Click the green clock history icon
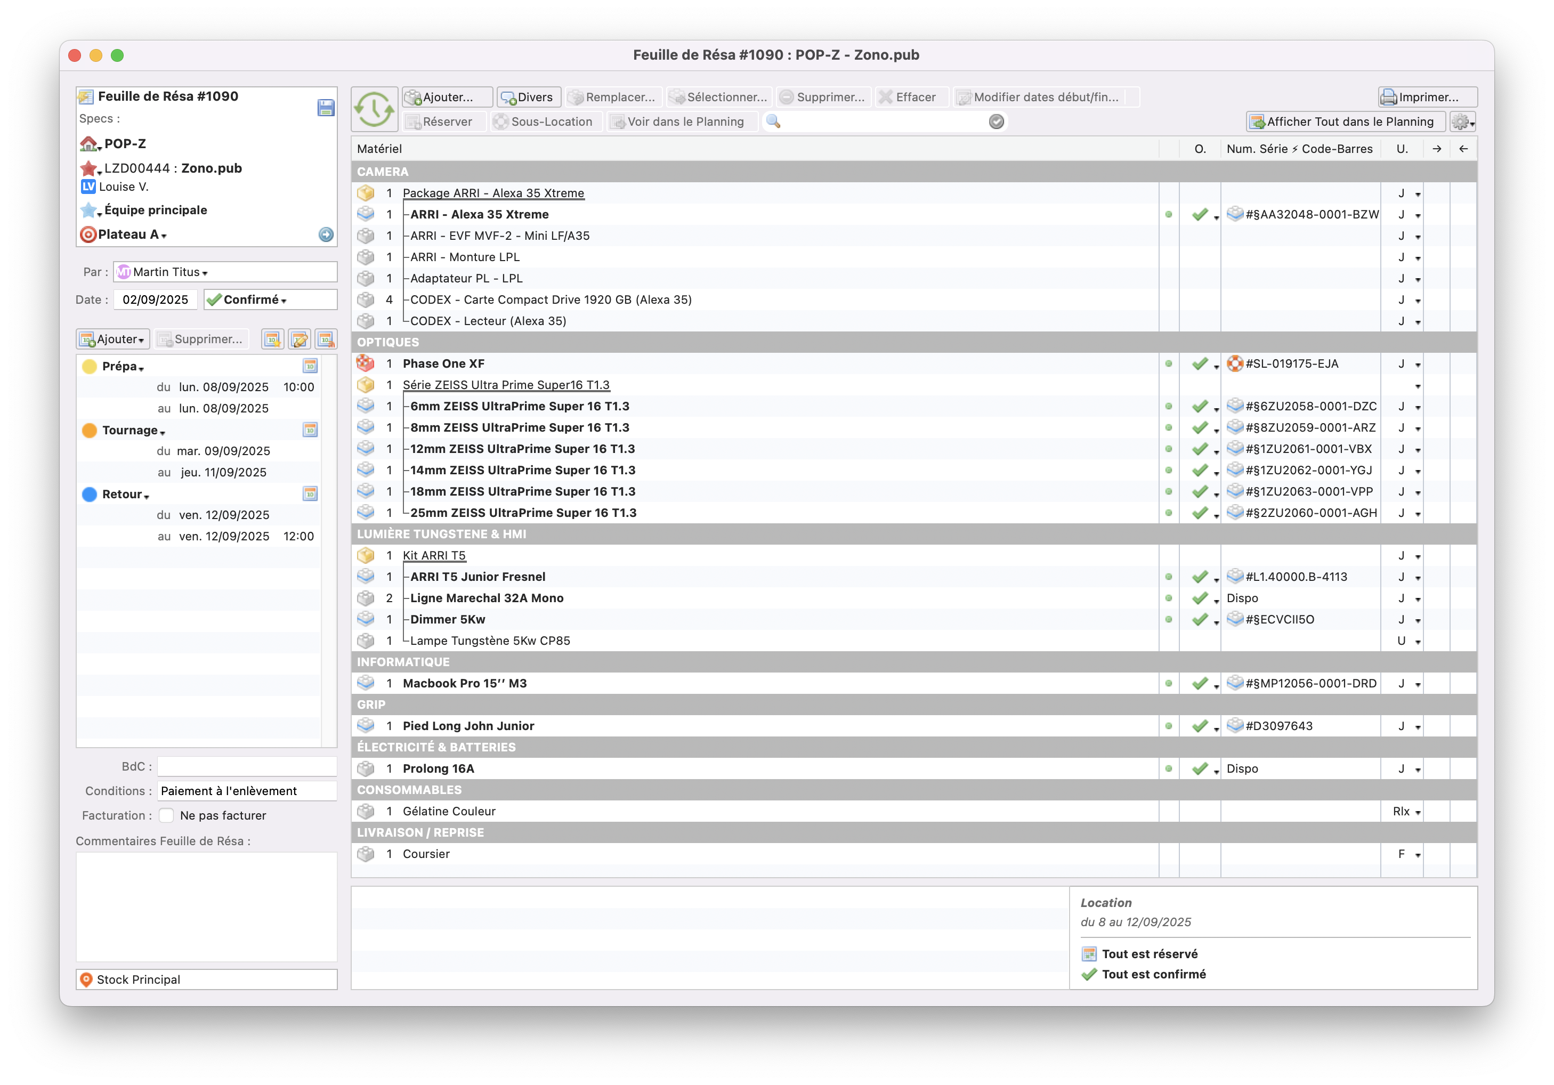Screen dimensions: 1554x1085 point(374,109)
